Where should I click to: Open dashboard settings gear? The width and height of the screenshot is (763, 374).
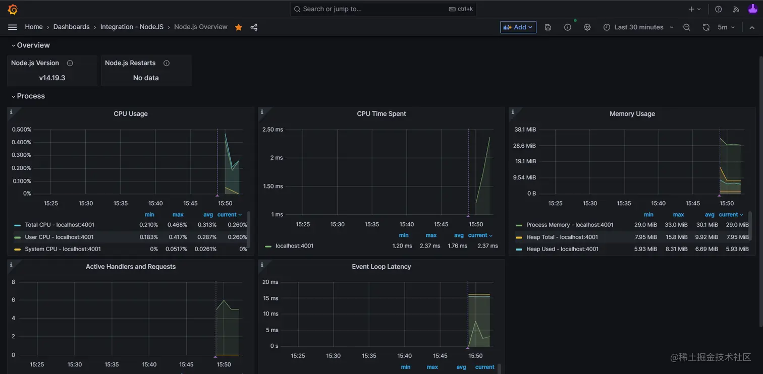(587, 27)
